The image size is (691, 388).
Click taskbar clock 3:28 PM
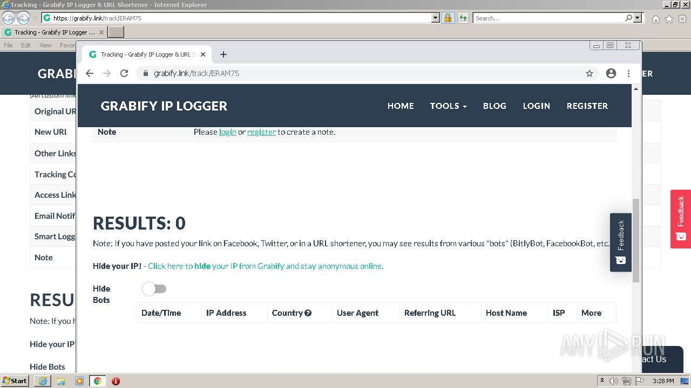pyautogui.click(x=663, y=381)
